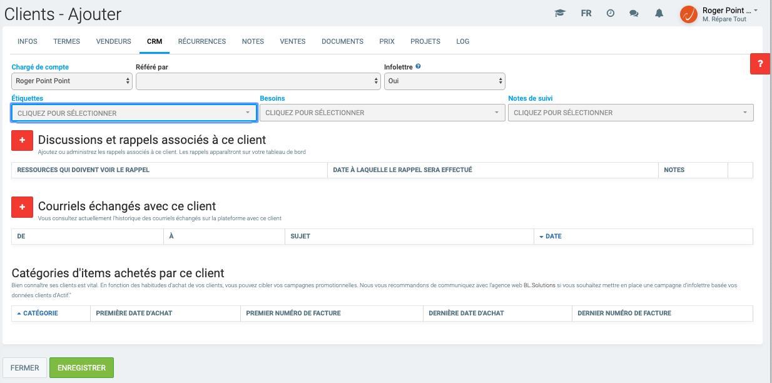Open the Chargé de compte dropdown
This screenshot has width=772, height=383.
(x=72, y=81)
